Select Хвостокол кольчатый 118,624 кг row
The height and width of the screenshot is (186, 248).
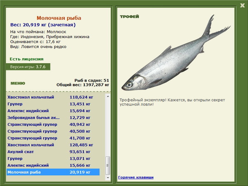(53, 97)
